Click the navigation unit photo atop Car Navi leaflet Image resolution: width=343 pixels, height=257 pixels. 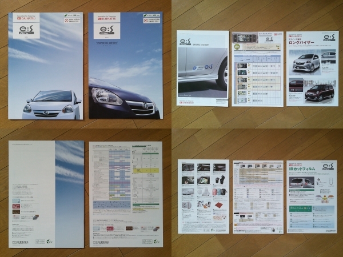coord(245,38)
